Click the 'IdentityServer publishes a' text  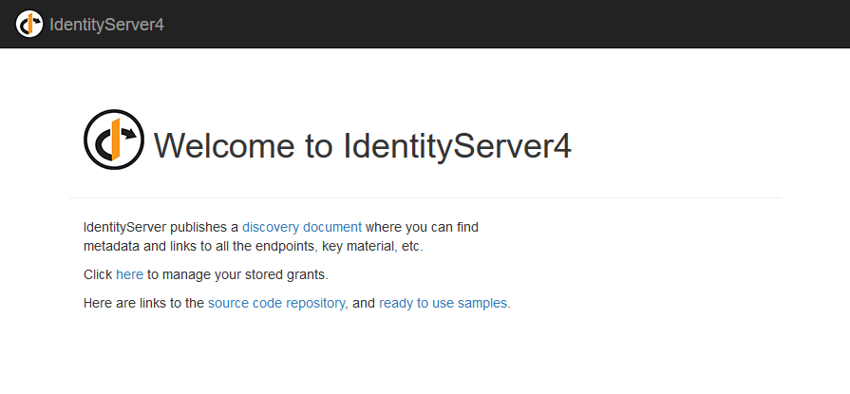tap(161, 227)
